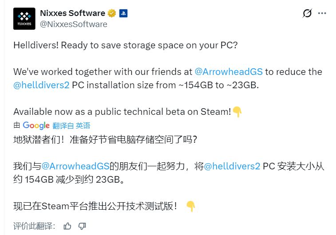Open @helldivers2 mention in English text
The width and height of the screenshot is (336, 235).
tap(41, 85)
